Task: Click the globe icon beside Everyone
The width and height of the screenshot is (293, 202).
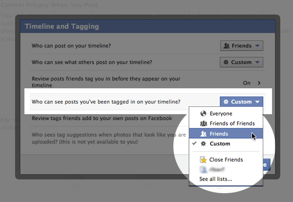Action: click(203, 114)
